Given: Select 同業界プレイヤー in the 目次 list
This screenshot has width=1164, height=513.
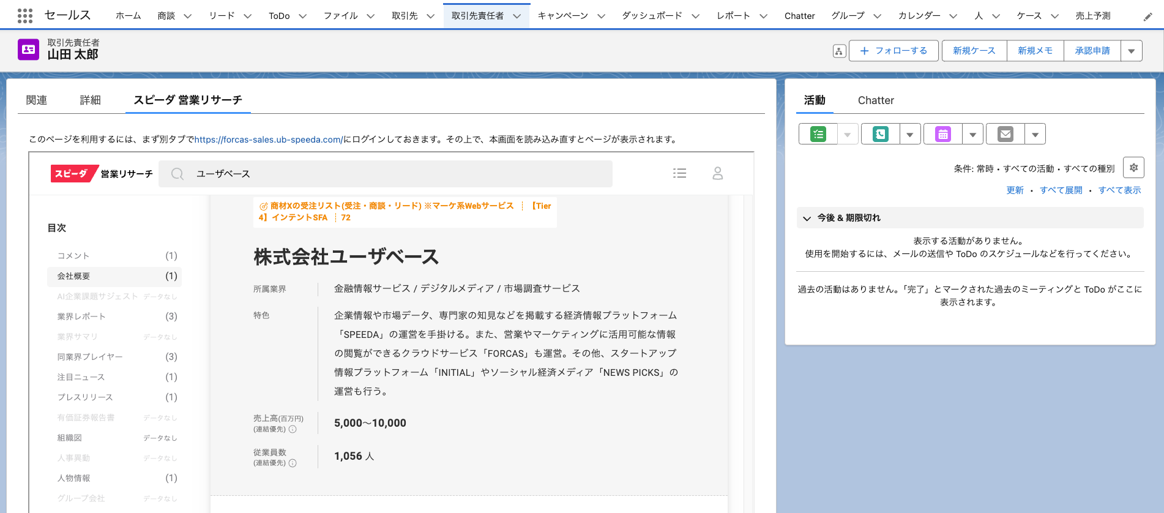Looking at the screenshot, I should click(114, 357).
